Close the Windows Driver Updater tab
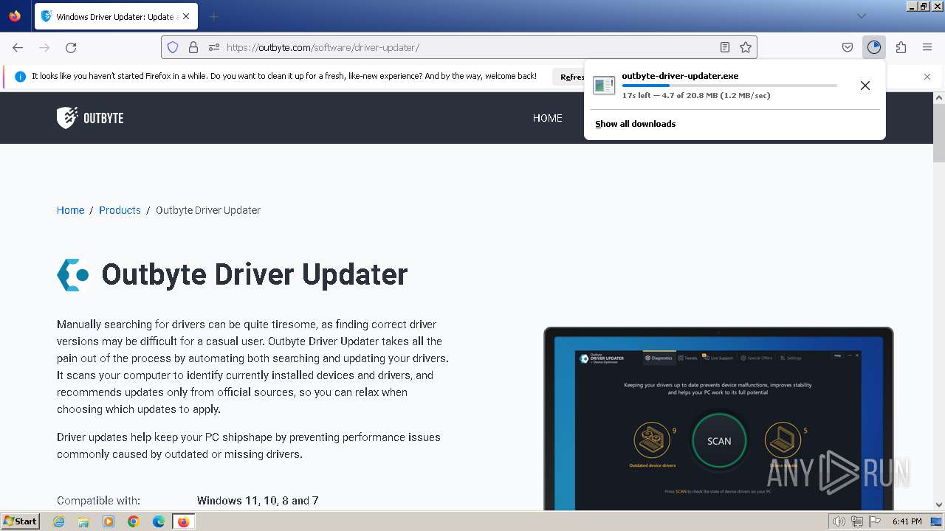Screen dimensions: 945x531 point(186,16)
